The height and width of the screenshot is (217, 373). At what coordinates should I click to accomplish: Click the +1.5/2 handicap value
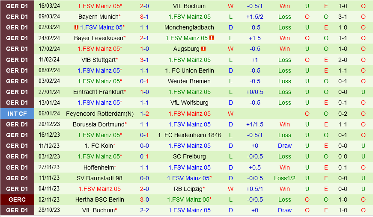click(x=255, y=17)
